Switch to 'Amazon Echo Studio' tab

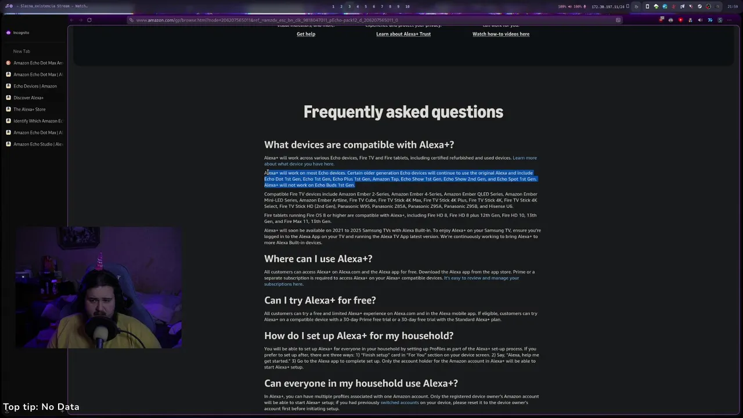pyautogui.click(x=34, y=144)
